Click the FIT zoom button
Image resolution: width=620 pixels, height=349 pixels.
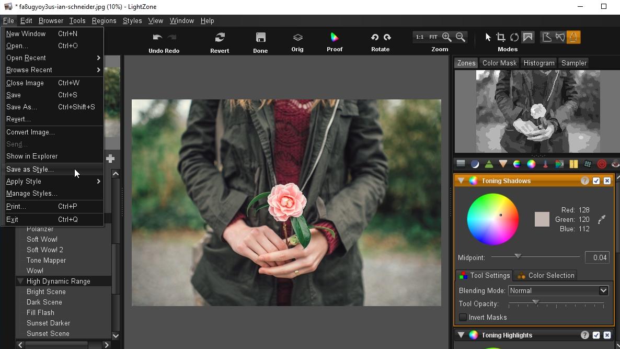pyautogui.click(x=433, y=37)
